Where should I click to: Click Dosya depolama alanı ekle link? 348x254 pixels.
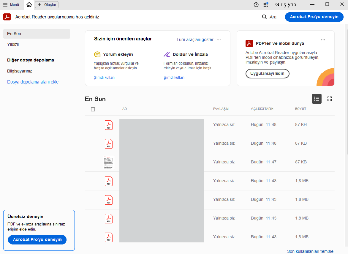pyautogui.click(x=33, y=82)
